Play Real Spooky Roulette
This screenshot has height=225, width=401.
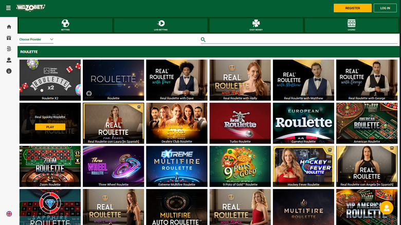pos(50,127)
